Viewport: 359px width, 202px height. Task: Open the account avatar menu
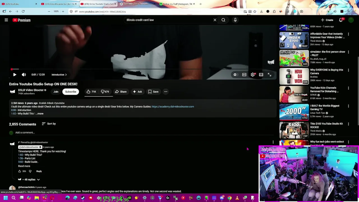tap(351, 20)
